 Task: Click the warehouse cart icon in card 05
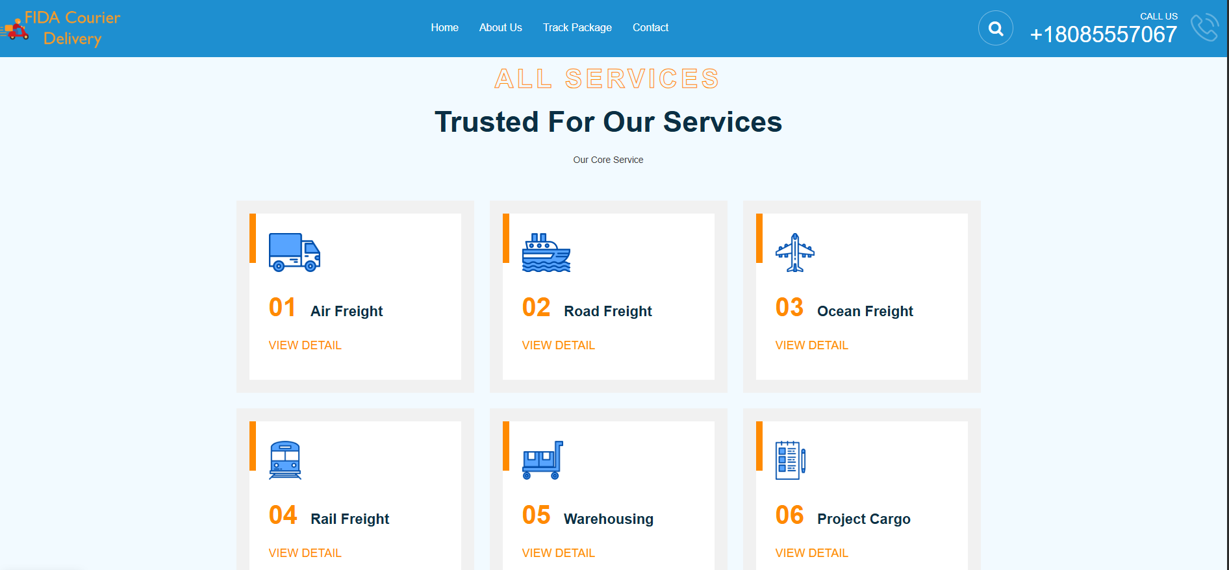coord(542,460)
